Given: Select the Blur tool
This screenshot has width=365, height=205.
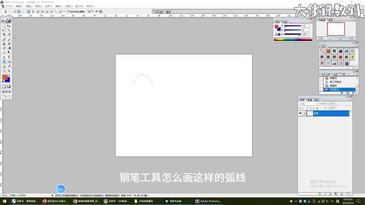Looking at the screenshot, I should (4, 52).
